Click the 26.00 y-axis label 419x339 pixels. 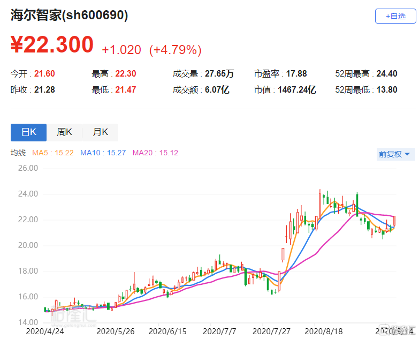(x=28, y=169)
